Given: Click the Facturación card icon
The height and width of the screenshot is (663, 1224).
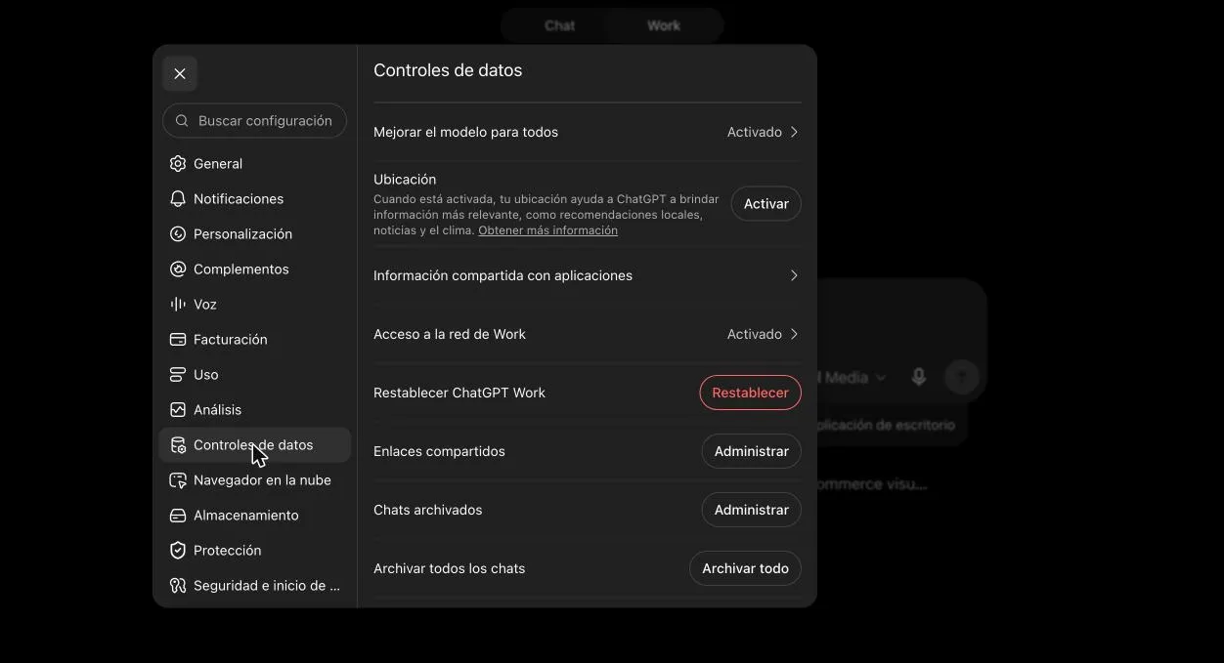Looking at the screenshot, I should [178, 340].
